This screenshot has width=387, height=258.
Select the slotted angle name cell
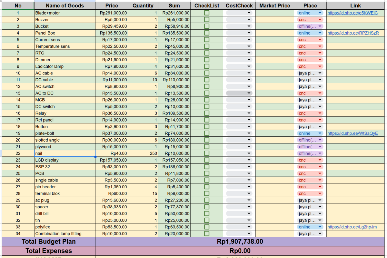(65, 140)
